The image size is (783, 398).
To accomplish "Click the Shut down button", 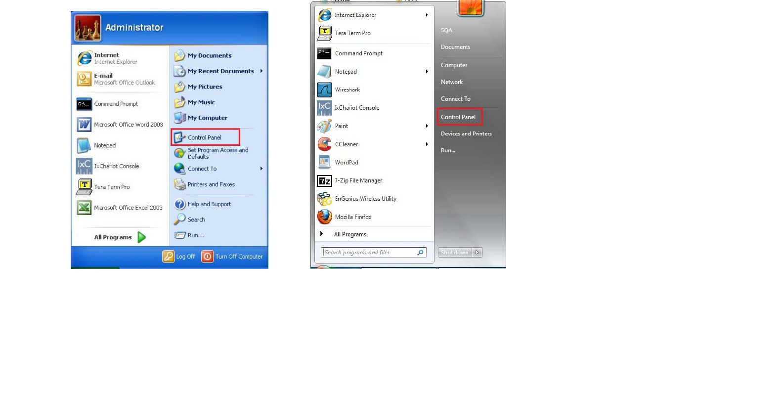I will 455,253.
